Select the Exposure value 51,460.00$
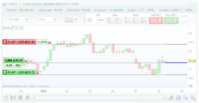Image resolution: width=199 pixels, height=103 pixels. [x=116, y=10]
